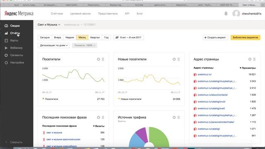
Task: Click drag handle of Посетители widget
Action: (103, 59)
